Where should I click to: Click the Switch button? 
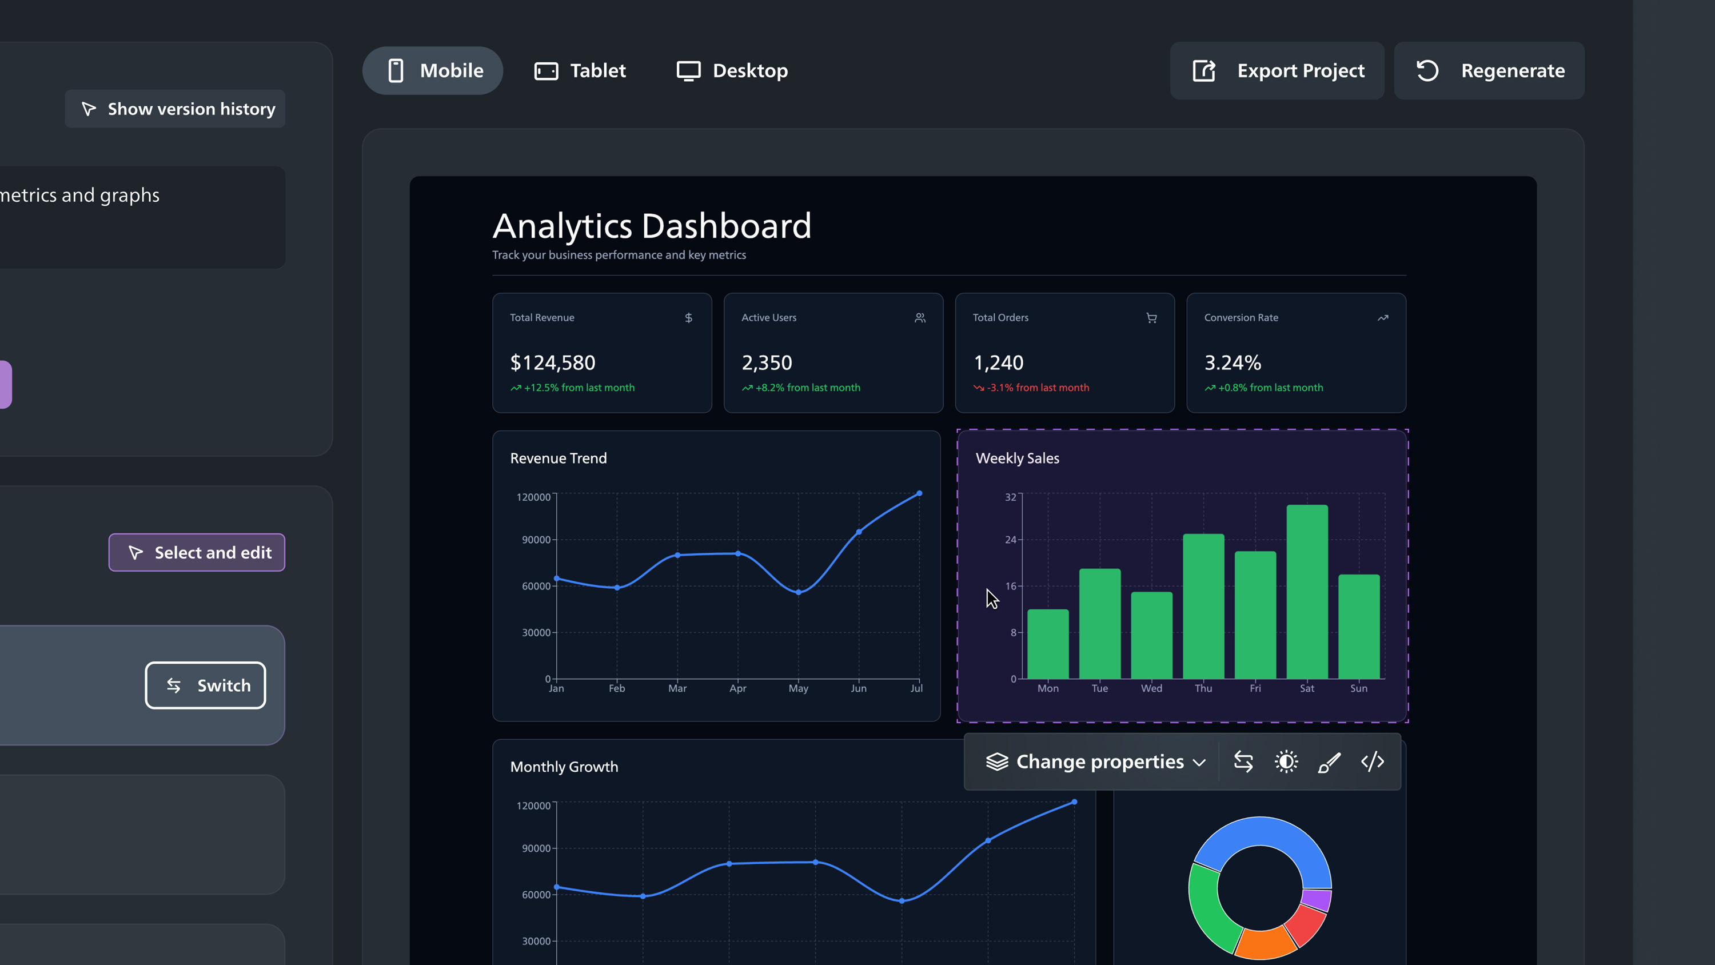coord(205,685)
